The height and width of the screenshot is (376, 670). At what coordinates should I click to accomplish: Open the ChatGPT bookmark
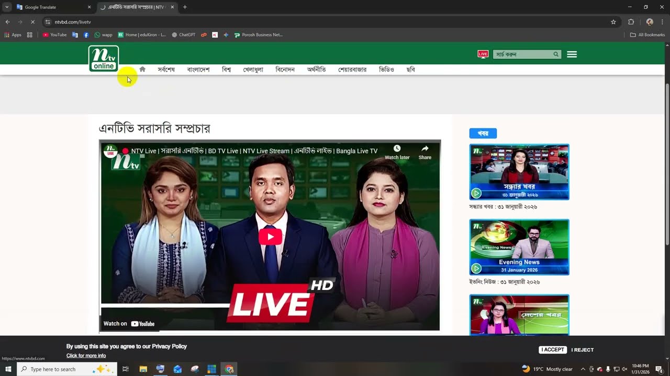pyautogui.click(x=184, y=35)
